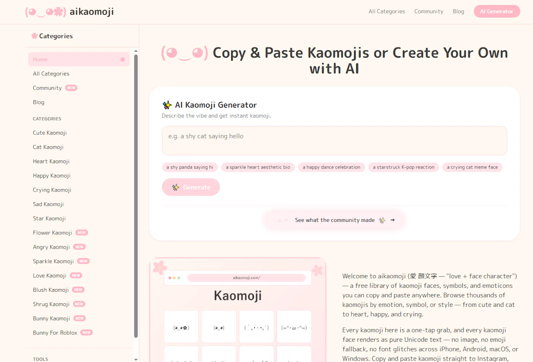
Task: Open All Categories in top navigation
Action: click(387, 11)
